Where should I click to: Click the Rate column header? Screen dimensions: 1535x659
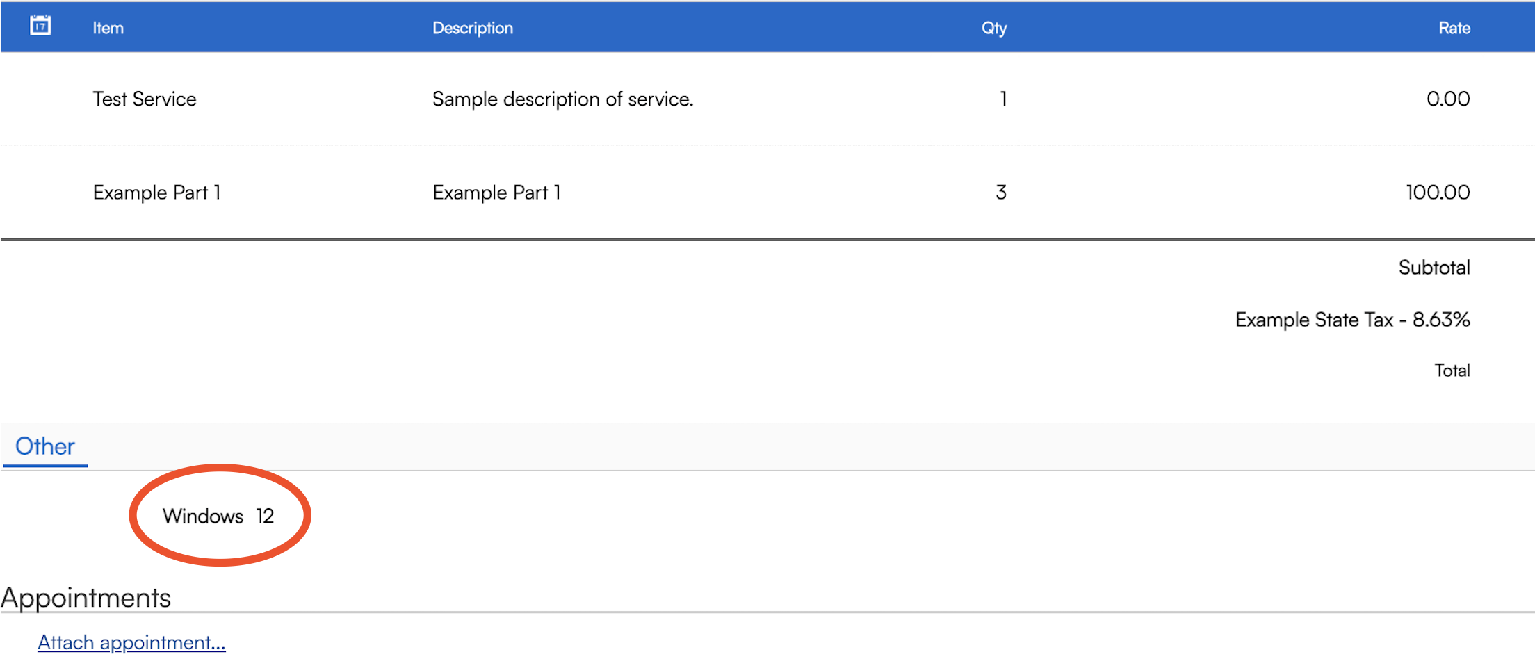[1454, 28]
